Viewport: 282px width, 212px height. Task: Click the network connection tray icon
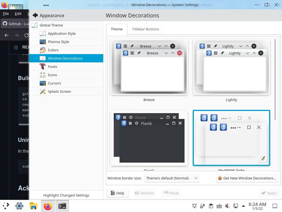pos(236,206)
